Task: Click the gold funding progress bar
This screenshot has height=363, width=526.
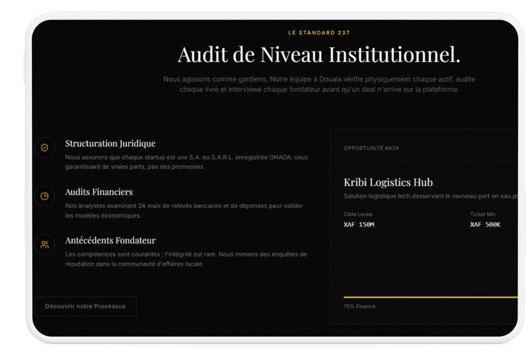Action: point(430,297)
